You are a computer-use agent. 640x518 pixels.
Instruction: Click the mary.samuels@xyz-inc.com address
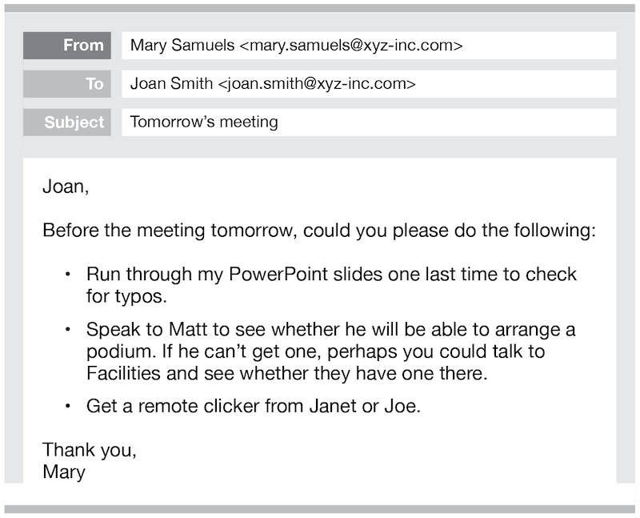click(x=351, y=46)
